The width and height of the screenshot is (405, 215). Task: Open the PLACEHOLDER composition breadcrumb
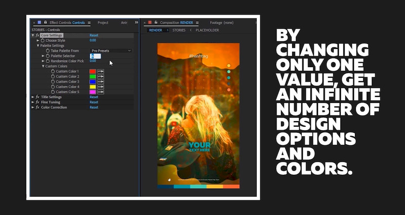click(207, 30)
